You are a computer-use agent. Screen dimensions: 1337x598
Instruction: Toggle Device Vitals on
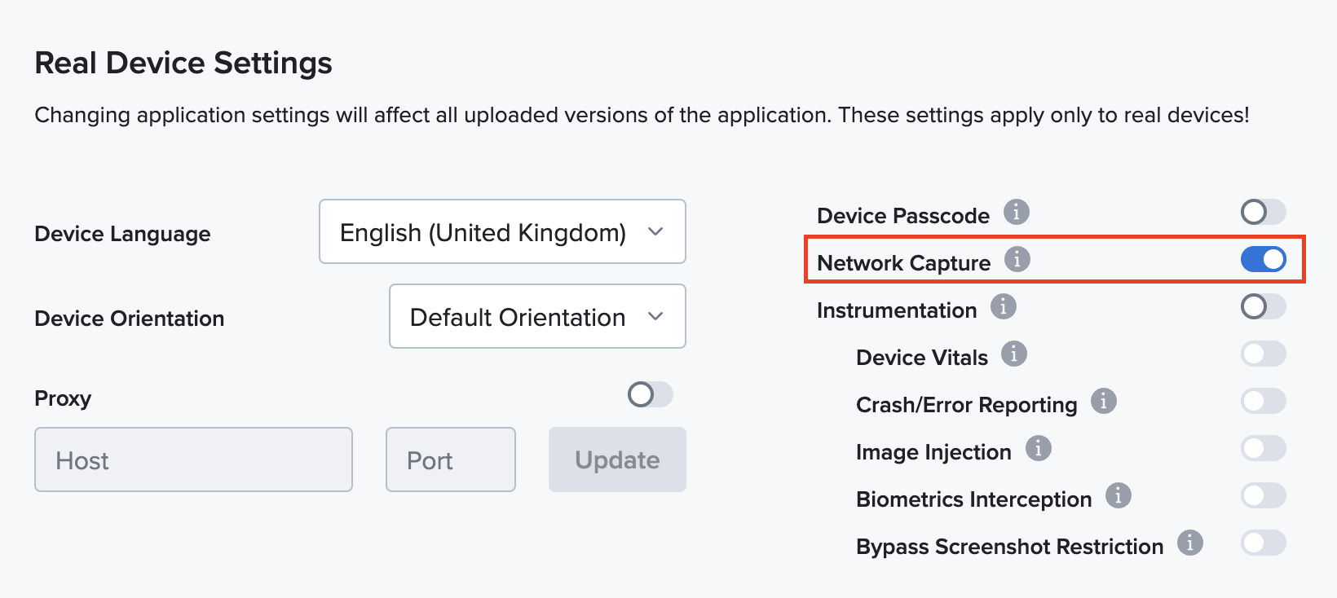click(1262, 353)
